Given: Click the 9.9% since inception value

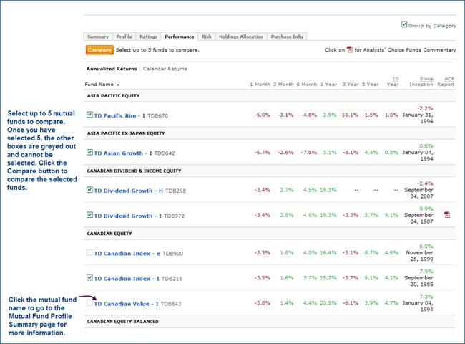Looking at the screenshot, I should pyautogui.click(x=426, y=209).
